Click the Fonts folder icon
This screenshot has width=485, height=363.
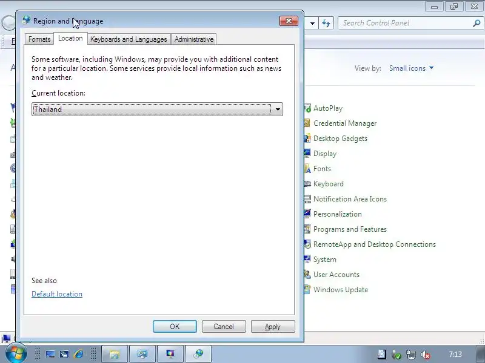point(307,169)
